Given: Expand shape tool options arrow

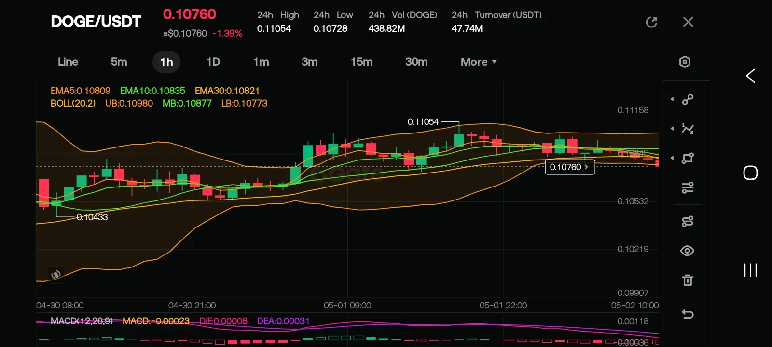Looking at the screenshot, I should [672, 158].
